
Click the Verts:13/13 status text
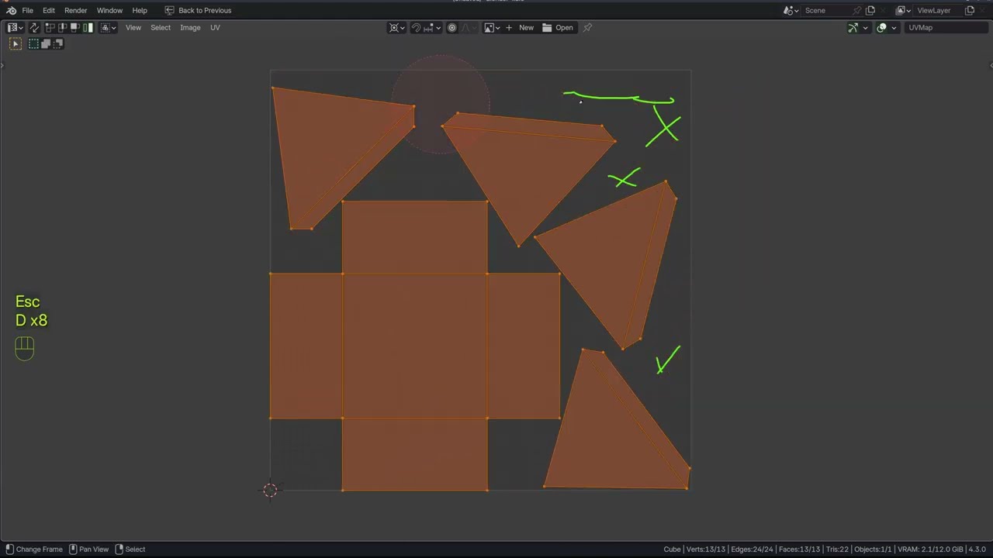pyautogui.click(x=705, y=549)
